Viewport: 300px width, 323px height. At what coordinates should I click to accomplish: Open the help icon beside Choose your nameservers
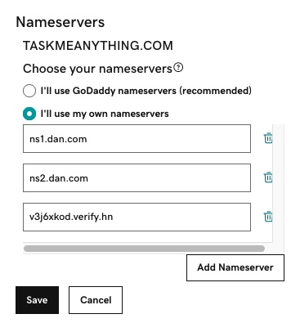click(x=178, y=67)
